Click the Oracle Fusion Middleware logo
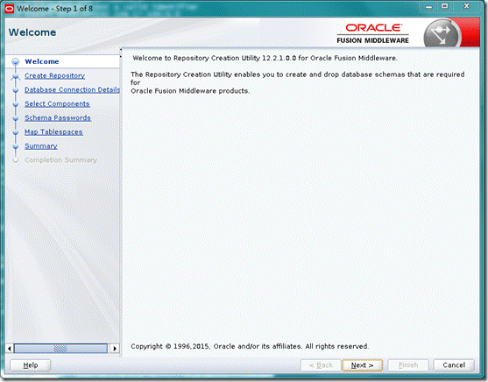Viewport: 488px width, 382px height. (x=373, y=33)
